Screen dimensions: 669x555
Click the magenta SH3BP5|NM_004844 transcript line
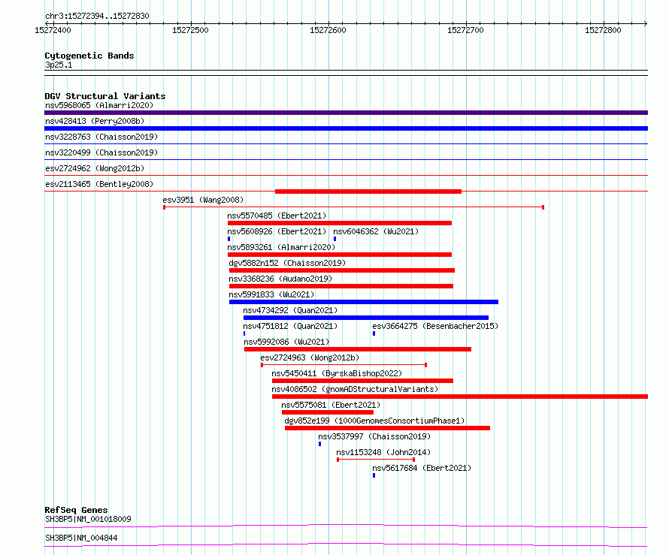[x=346, y=544]
